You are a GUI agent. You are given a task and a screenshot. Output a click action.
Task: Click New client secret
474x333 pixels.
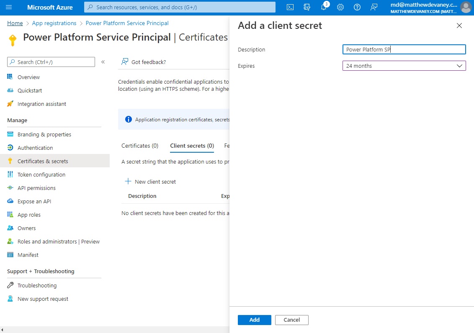(150, 182)
